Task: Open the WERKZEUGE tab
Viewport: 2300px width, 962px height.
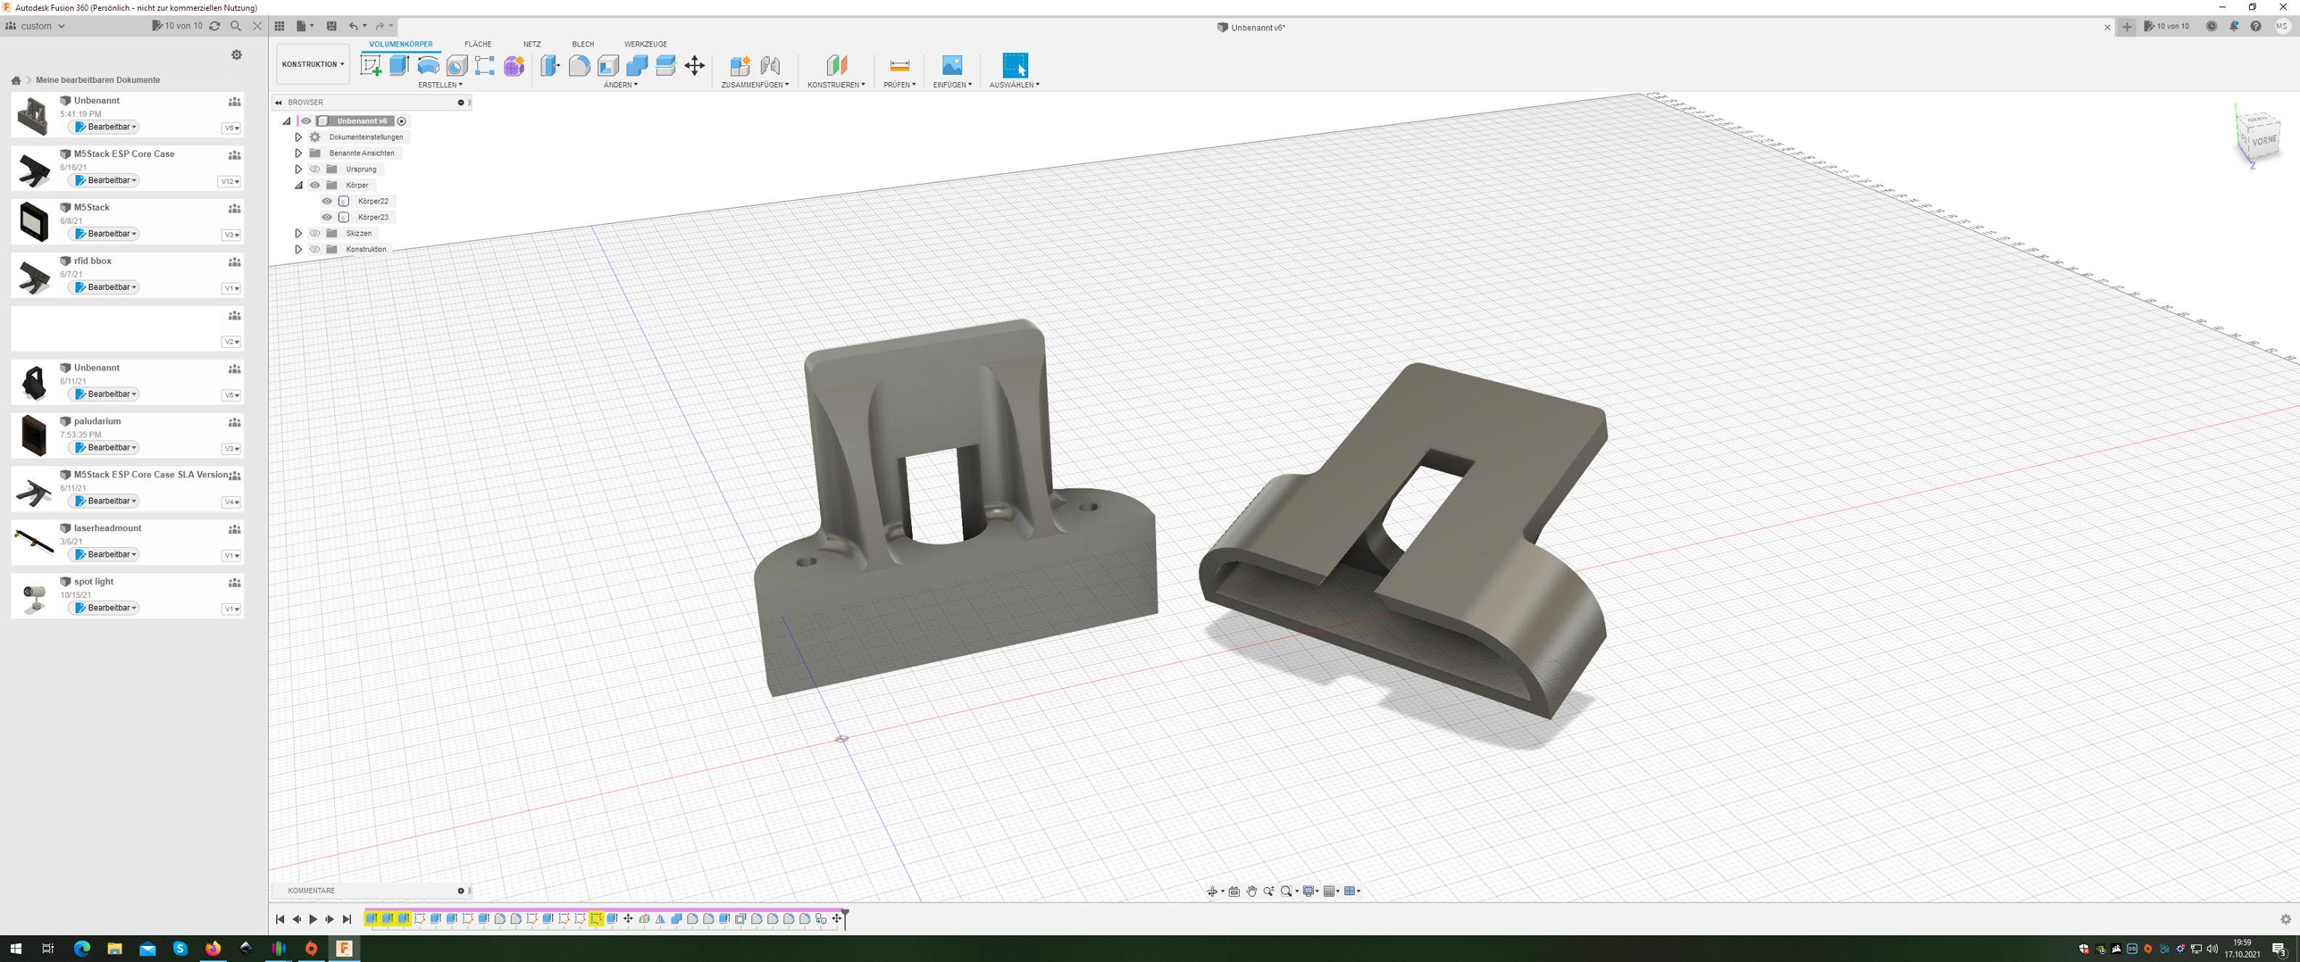Action: tap(645, 44)
